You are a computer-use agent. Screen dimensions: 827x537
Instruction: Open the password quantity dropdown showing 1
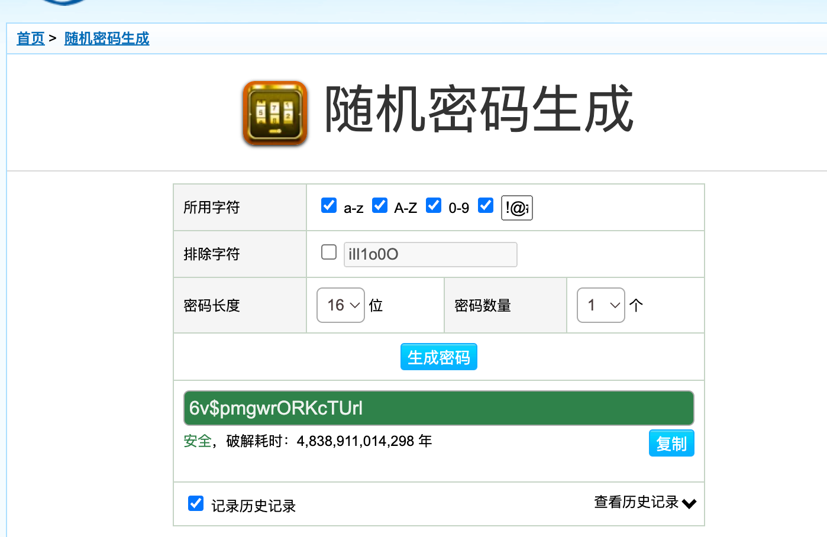click(601, 305)
